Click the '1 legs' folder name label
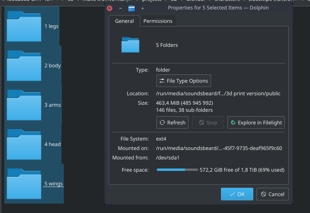The width and height of the screenshot is (310, 213). click(51, 26)
